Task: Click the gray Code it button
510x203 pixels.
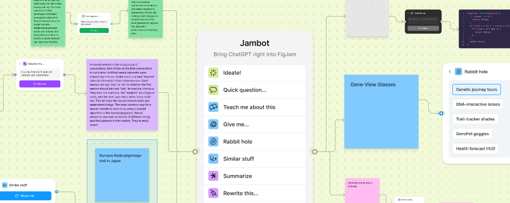Action: [x=423, y=28]
